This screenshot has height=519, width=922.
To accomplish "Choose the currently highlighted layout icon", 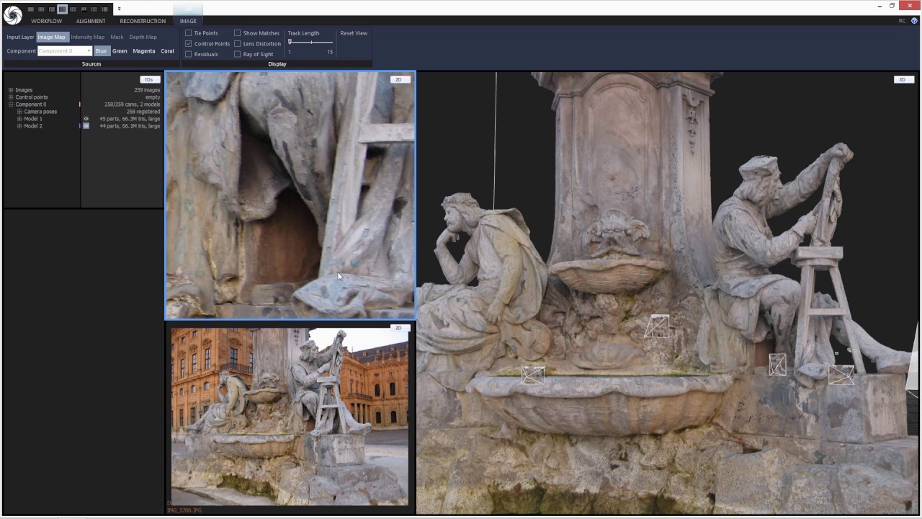I will pyautogui.click(x=63, y=9).
